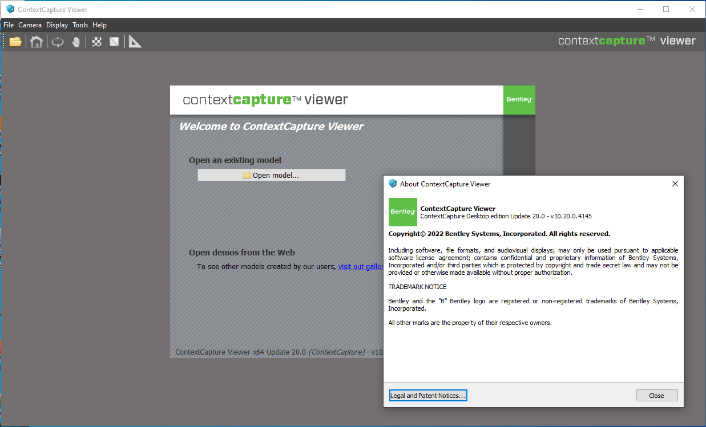Viewport: 706px width, 427px height.
Task: Click the Open model... button
Action: (x=272, y=175)
